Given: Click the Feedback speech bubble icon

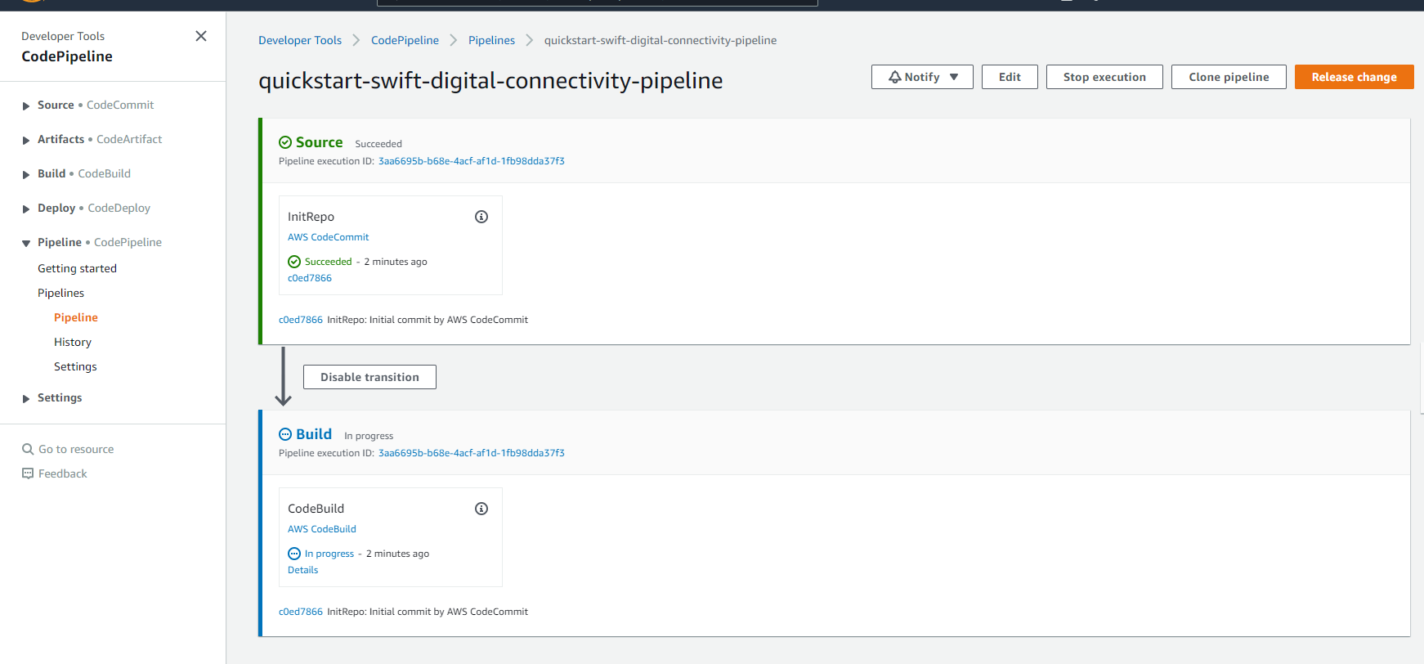Looking at the screenshot, I should pos(28,473).
